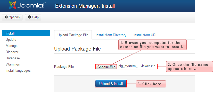Open Database in the sidebar
The width and height of the screenshot is (213, 106).
pyautogui.click(x=13, y=58)
